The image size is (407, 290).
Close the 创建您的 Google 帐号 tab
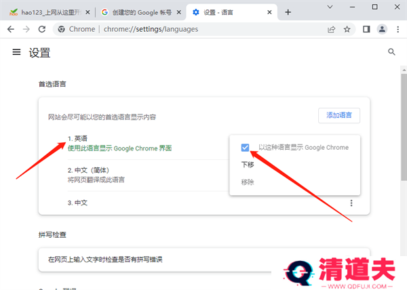[179, 12]
